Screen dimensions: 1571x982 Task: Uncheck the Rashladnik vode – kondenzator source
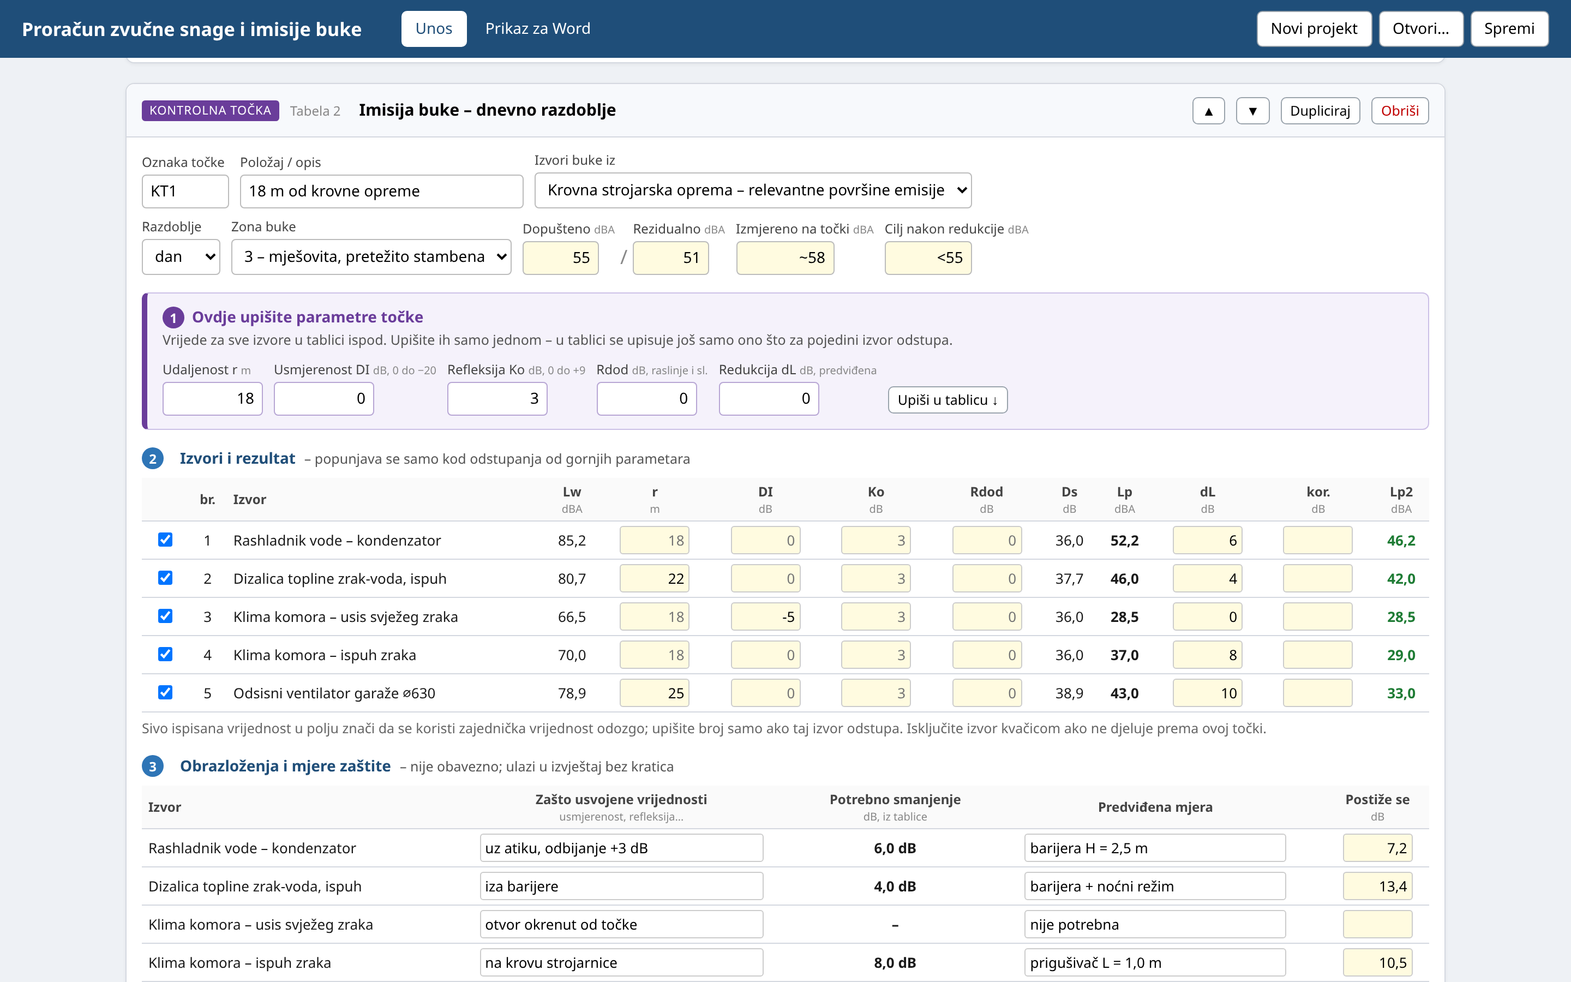coord(165,540)
